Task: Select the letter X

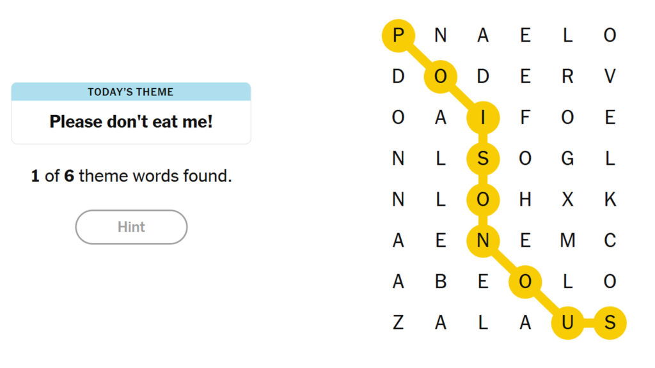Action: (567, 199)
